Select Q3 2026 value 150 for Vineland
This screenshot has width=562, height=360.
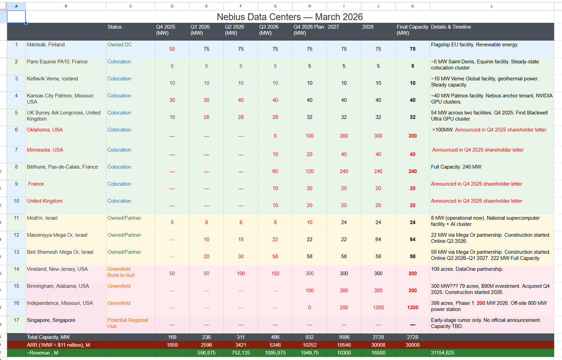[x=275, y=274]
